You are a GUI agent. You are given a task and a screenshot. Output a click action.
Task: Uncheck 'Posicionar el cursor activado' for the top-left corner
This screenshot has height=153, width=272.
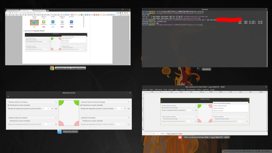8,105
